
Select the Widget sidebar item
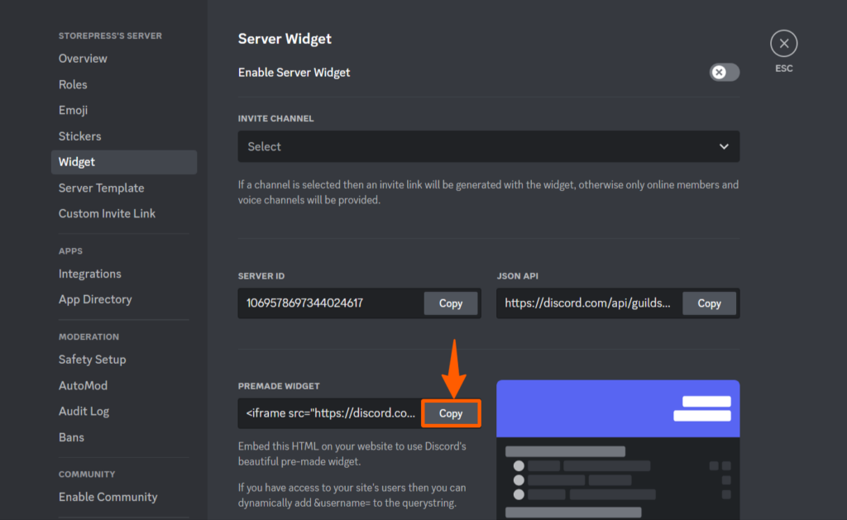(x=124, y=162)
